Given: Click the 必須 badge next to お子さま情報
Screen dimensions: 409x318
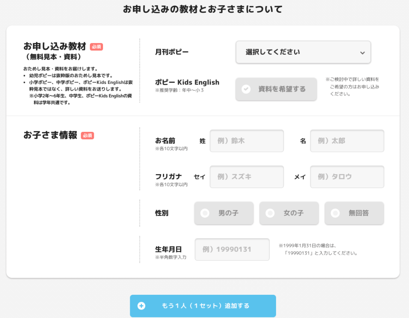Looking at the screenshot, I should pos(87,136).
